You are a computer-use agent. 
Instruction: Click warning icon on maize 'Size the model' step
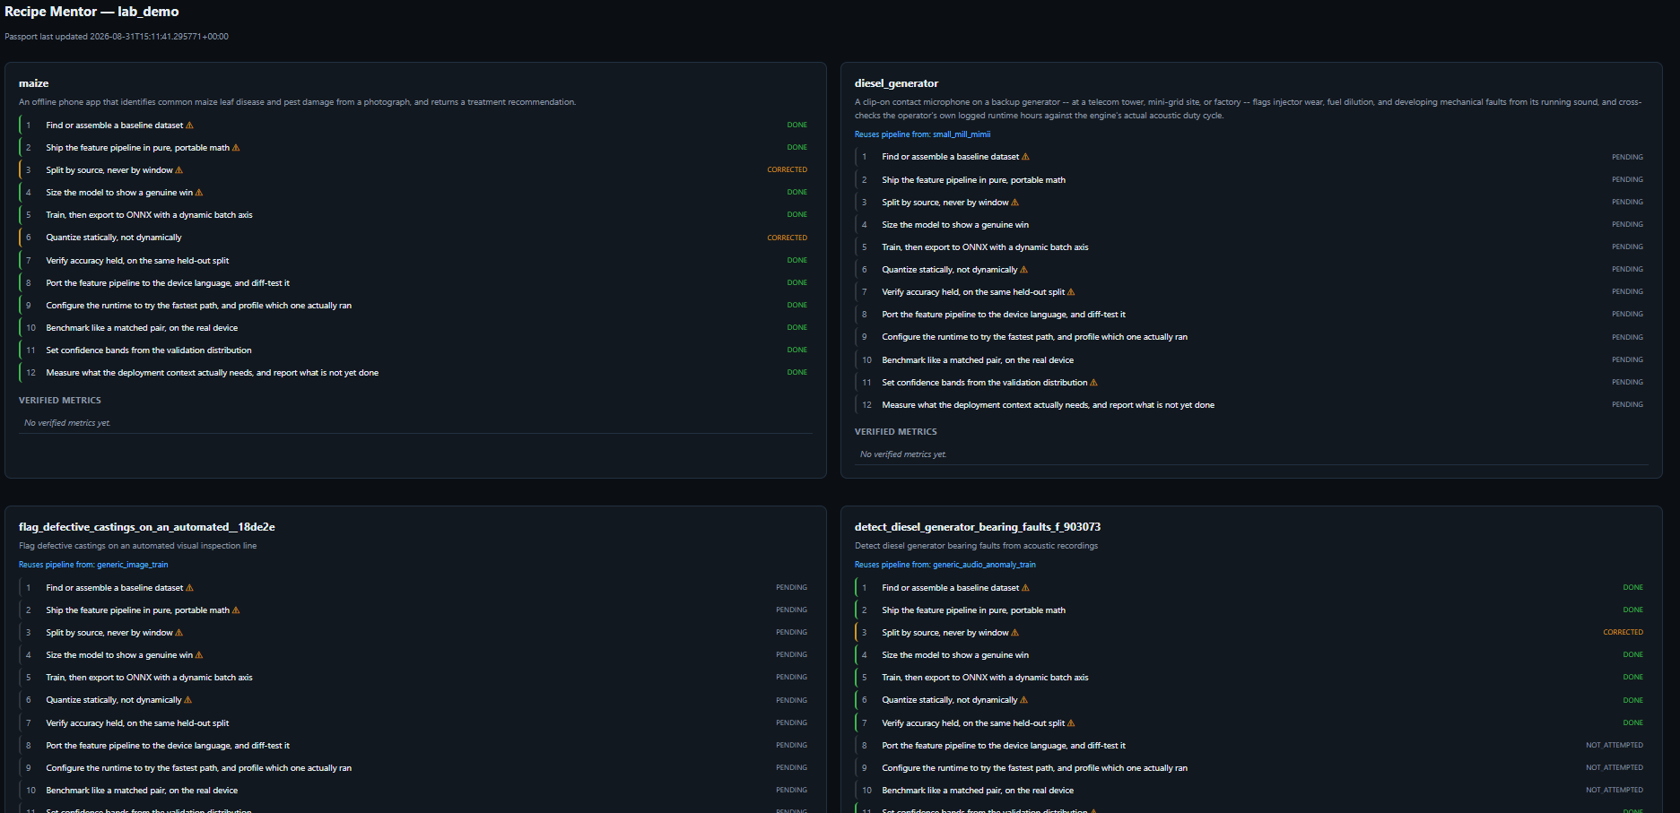pyautogui.click(x=199, y=193)
